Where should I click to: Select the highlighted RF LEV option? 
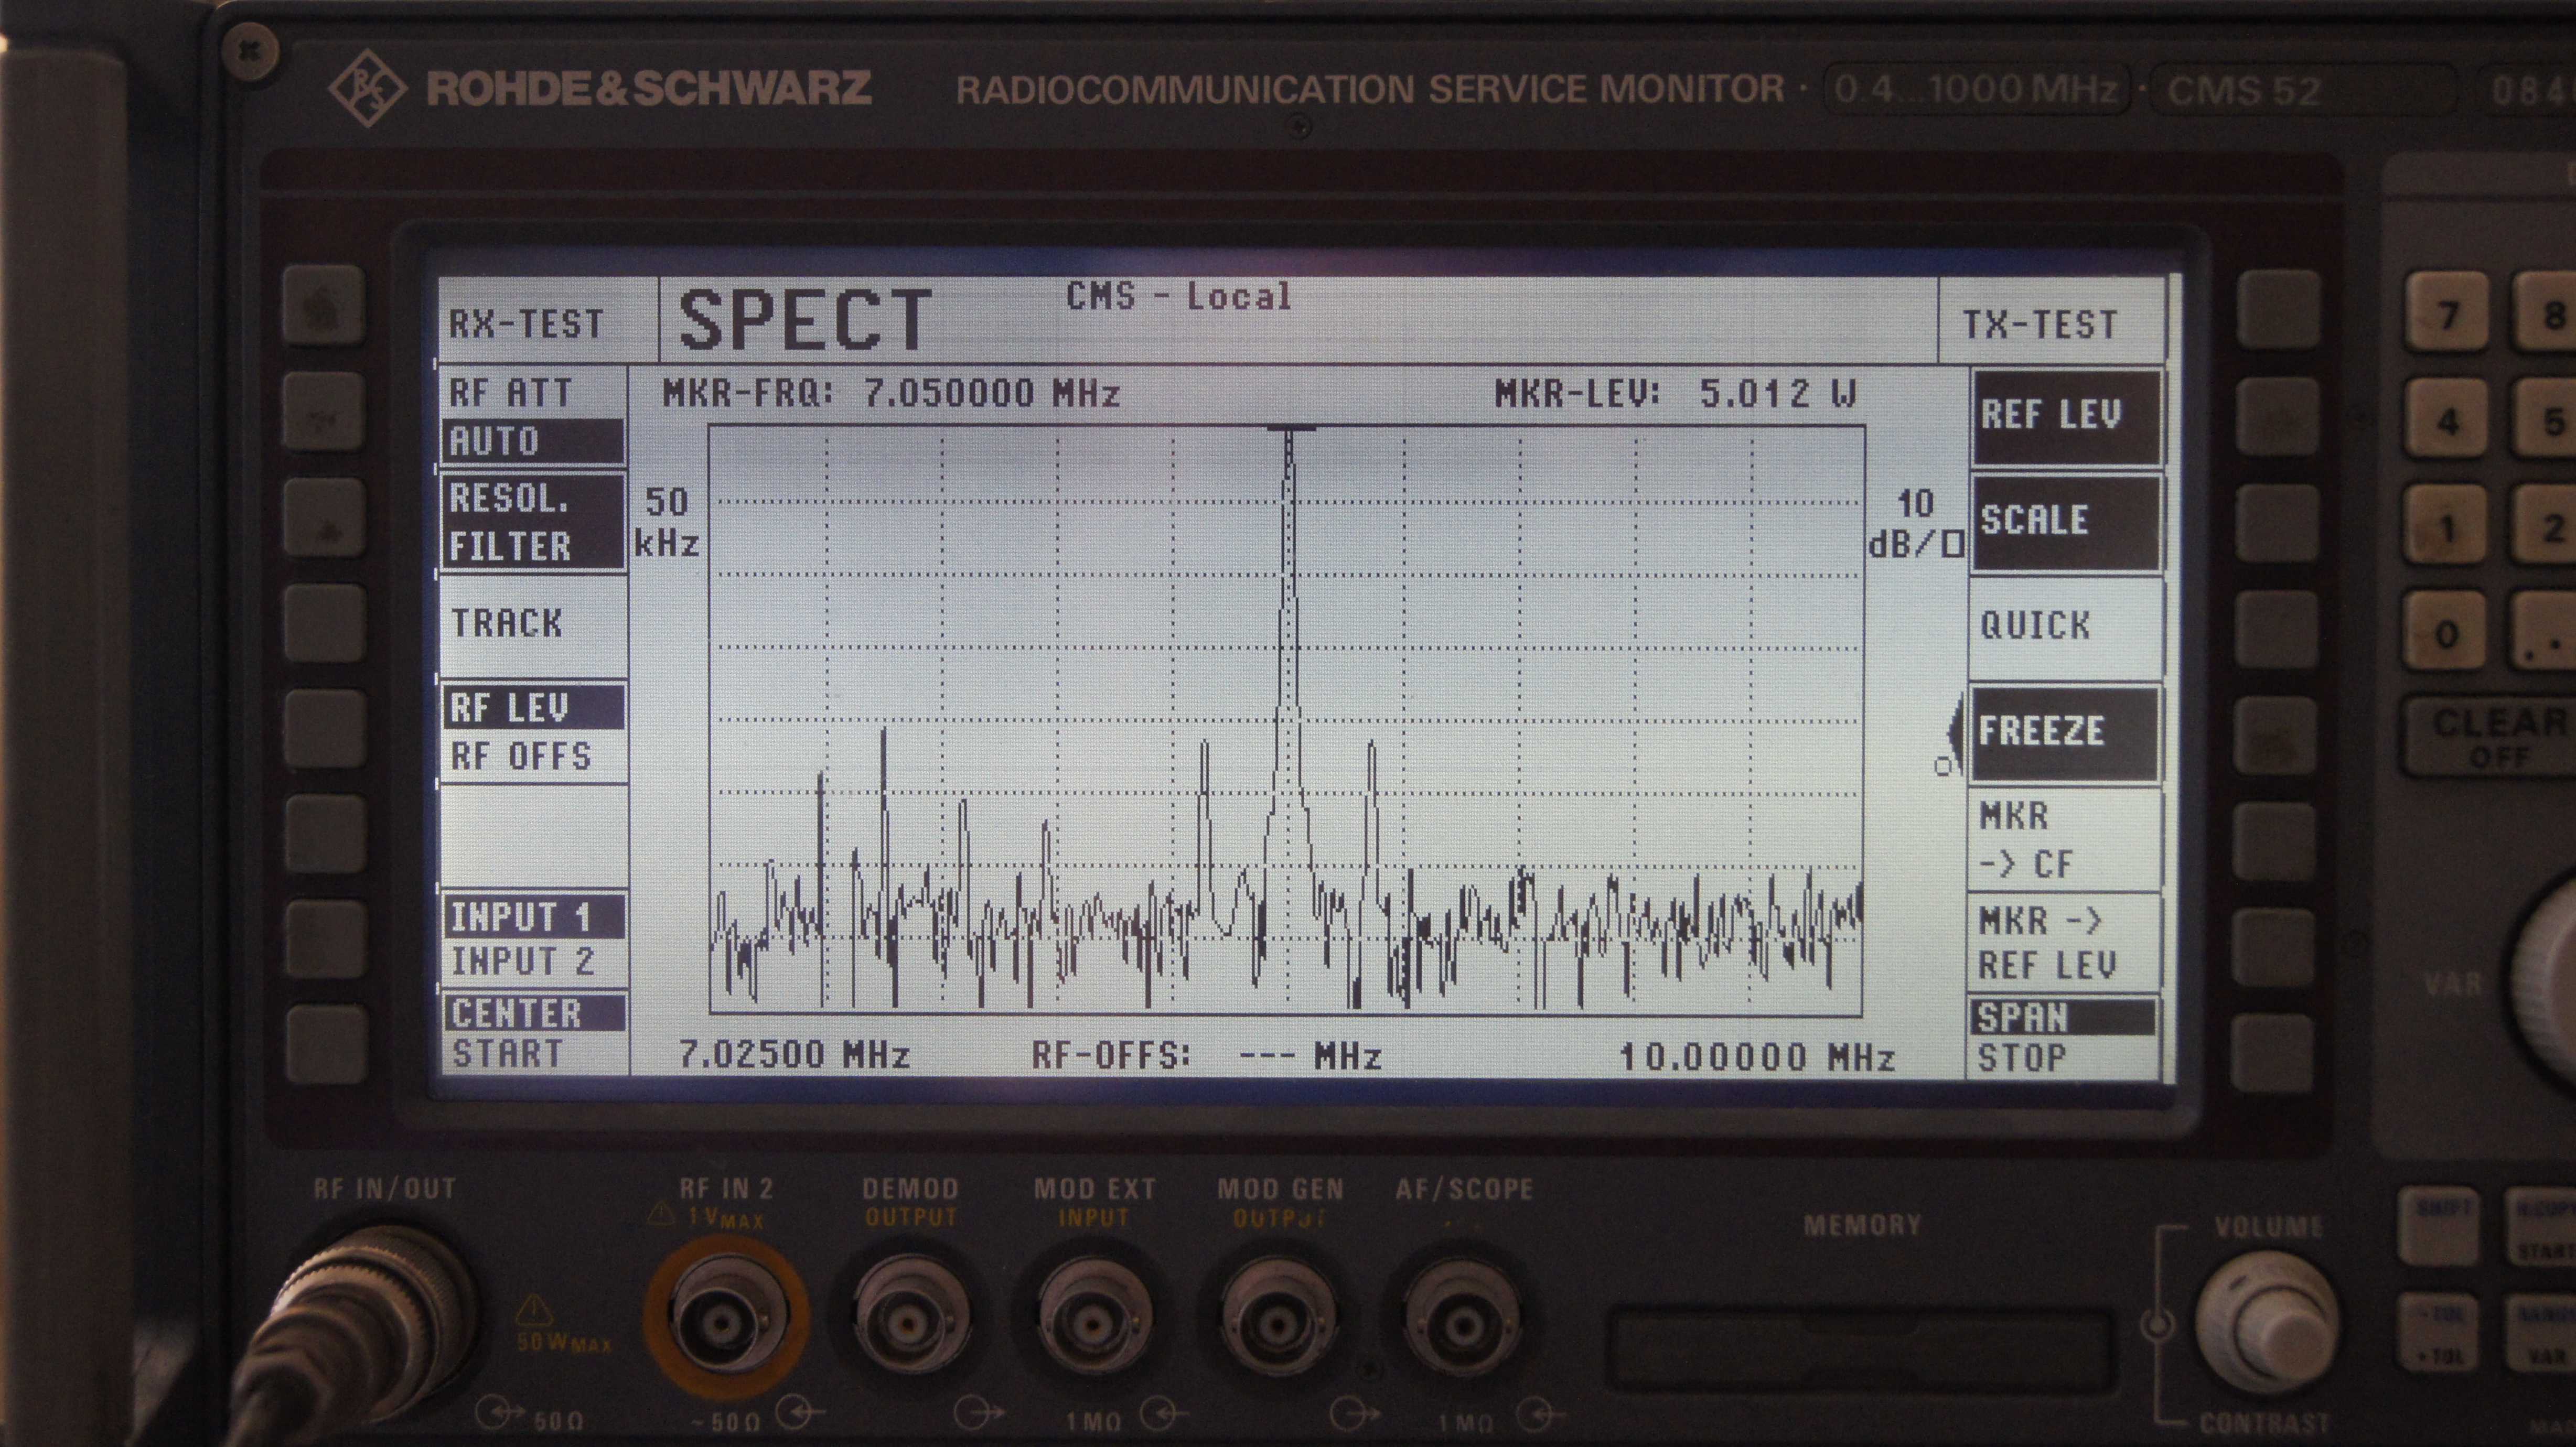(534, 707)
